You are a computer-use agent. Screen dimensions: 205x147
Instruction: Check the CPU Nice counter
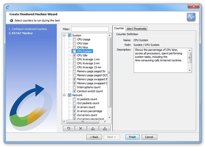point(74,47)
